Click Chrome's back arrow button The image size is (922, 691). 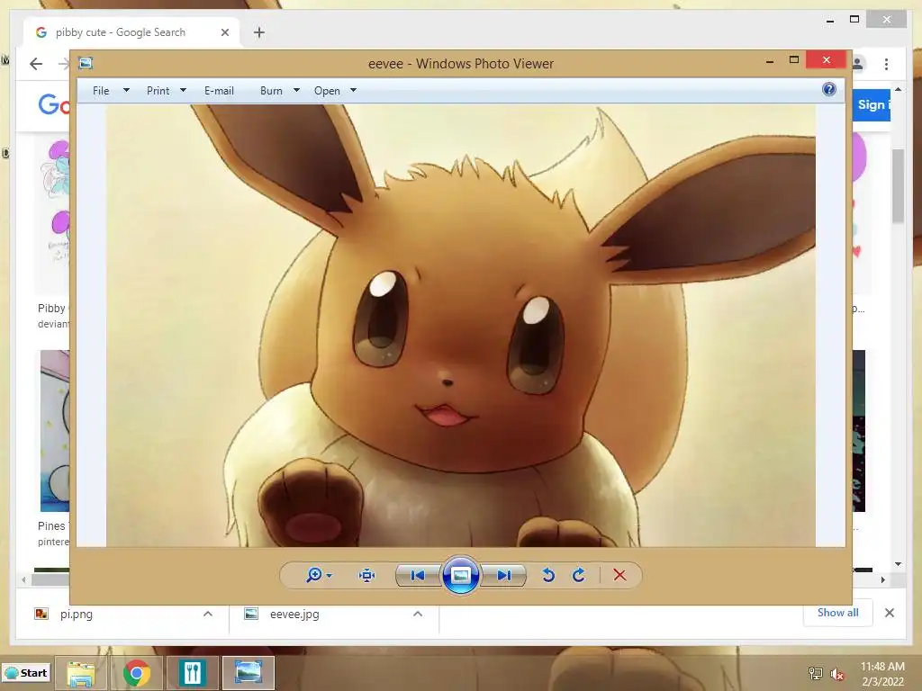click(36, 64)
